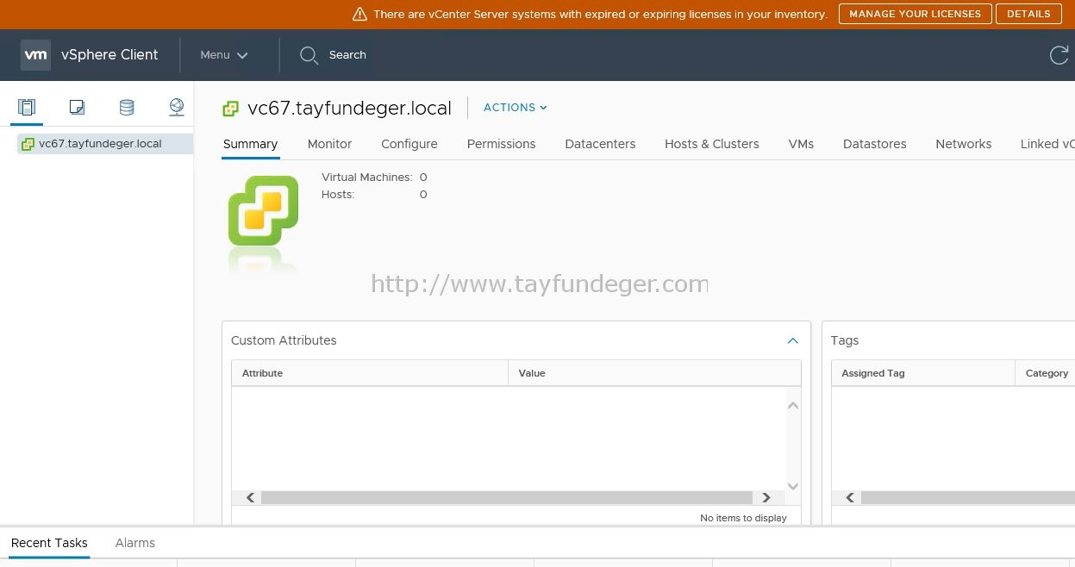This screenshot has height=567, width=1075.
Task: Click the 'Virtual Machines:' label
Action: point(367,177)
